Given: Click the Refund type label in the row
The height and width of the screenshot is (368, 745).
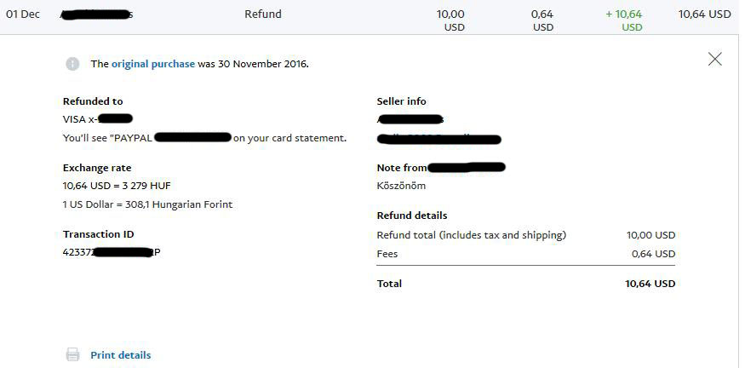Looking at the screenshot, I should tap(263, 14).
